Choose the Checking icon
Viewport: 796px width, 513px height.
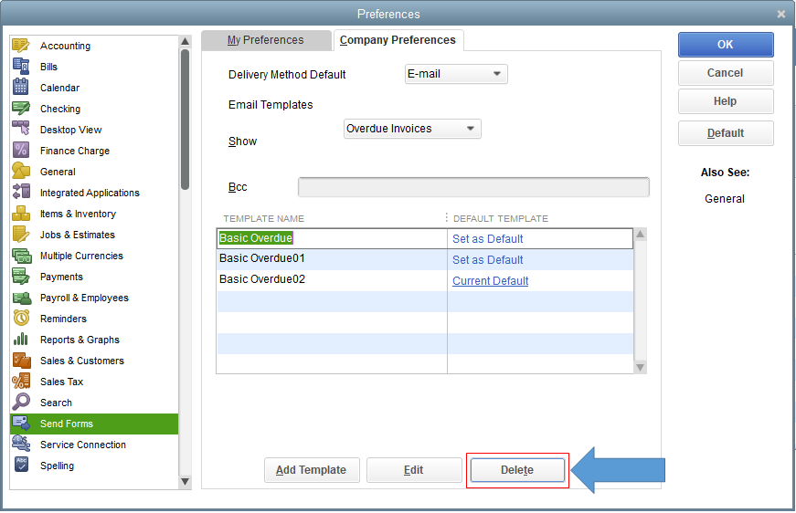21,109
